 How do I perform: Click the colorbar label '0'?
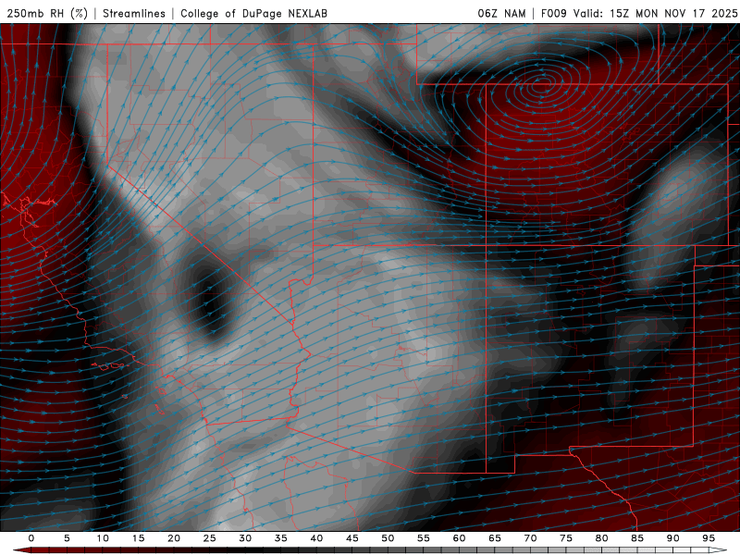coord(31,538)
